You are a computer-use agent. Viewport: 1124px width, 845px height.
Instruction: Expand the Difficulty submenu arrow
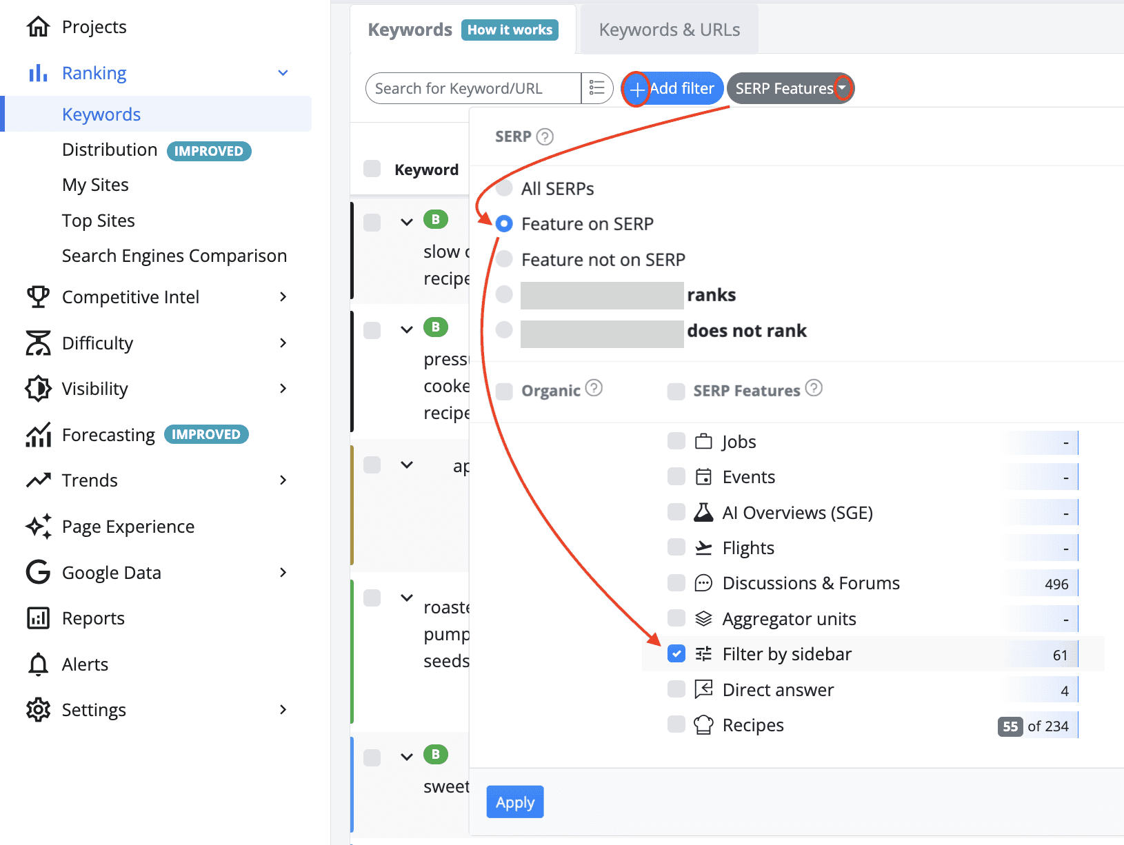(283, 343)
